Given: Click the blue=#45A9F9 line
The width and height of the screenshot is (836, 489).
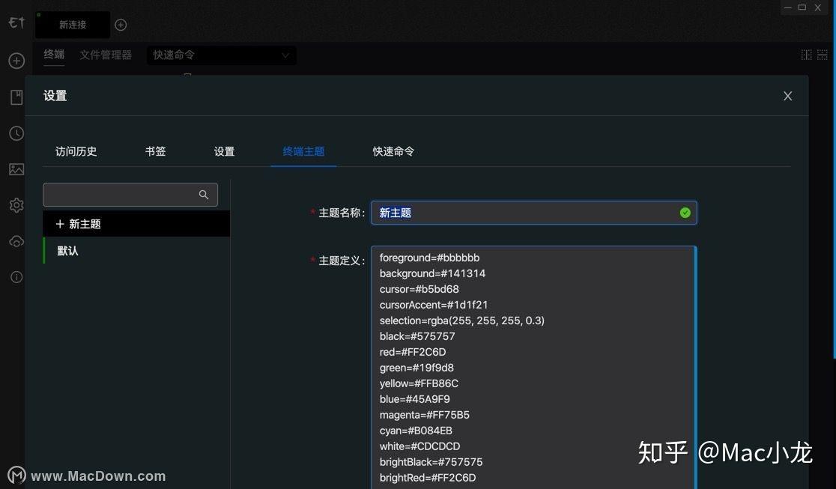Looking at the screenshot, I should point(414,399).
